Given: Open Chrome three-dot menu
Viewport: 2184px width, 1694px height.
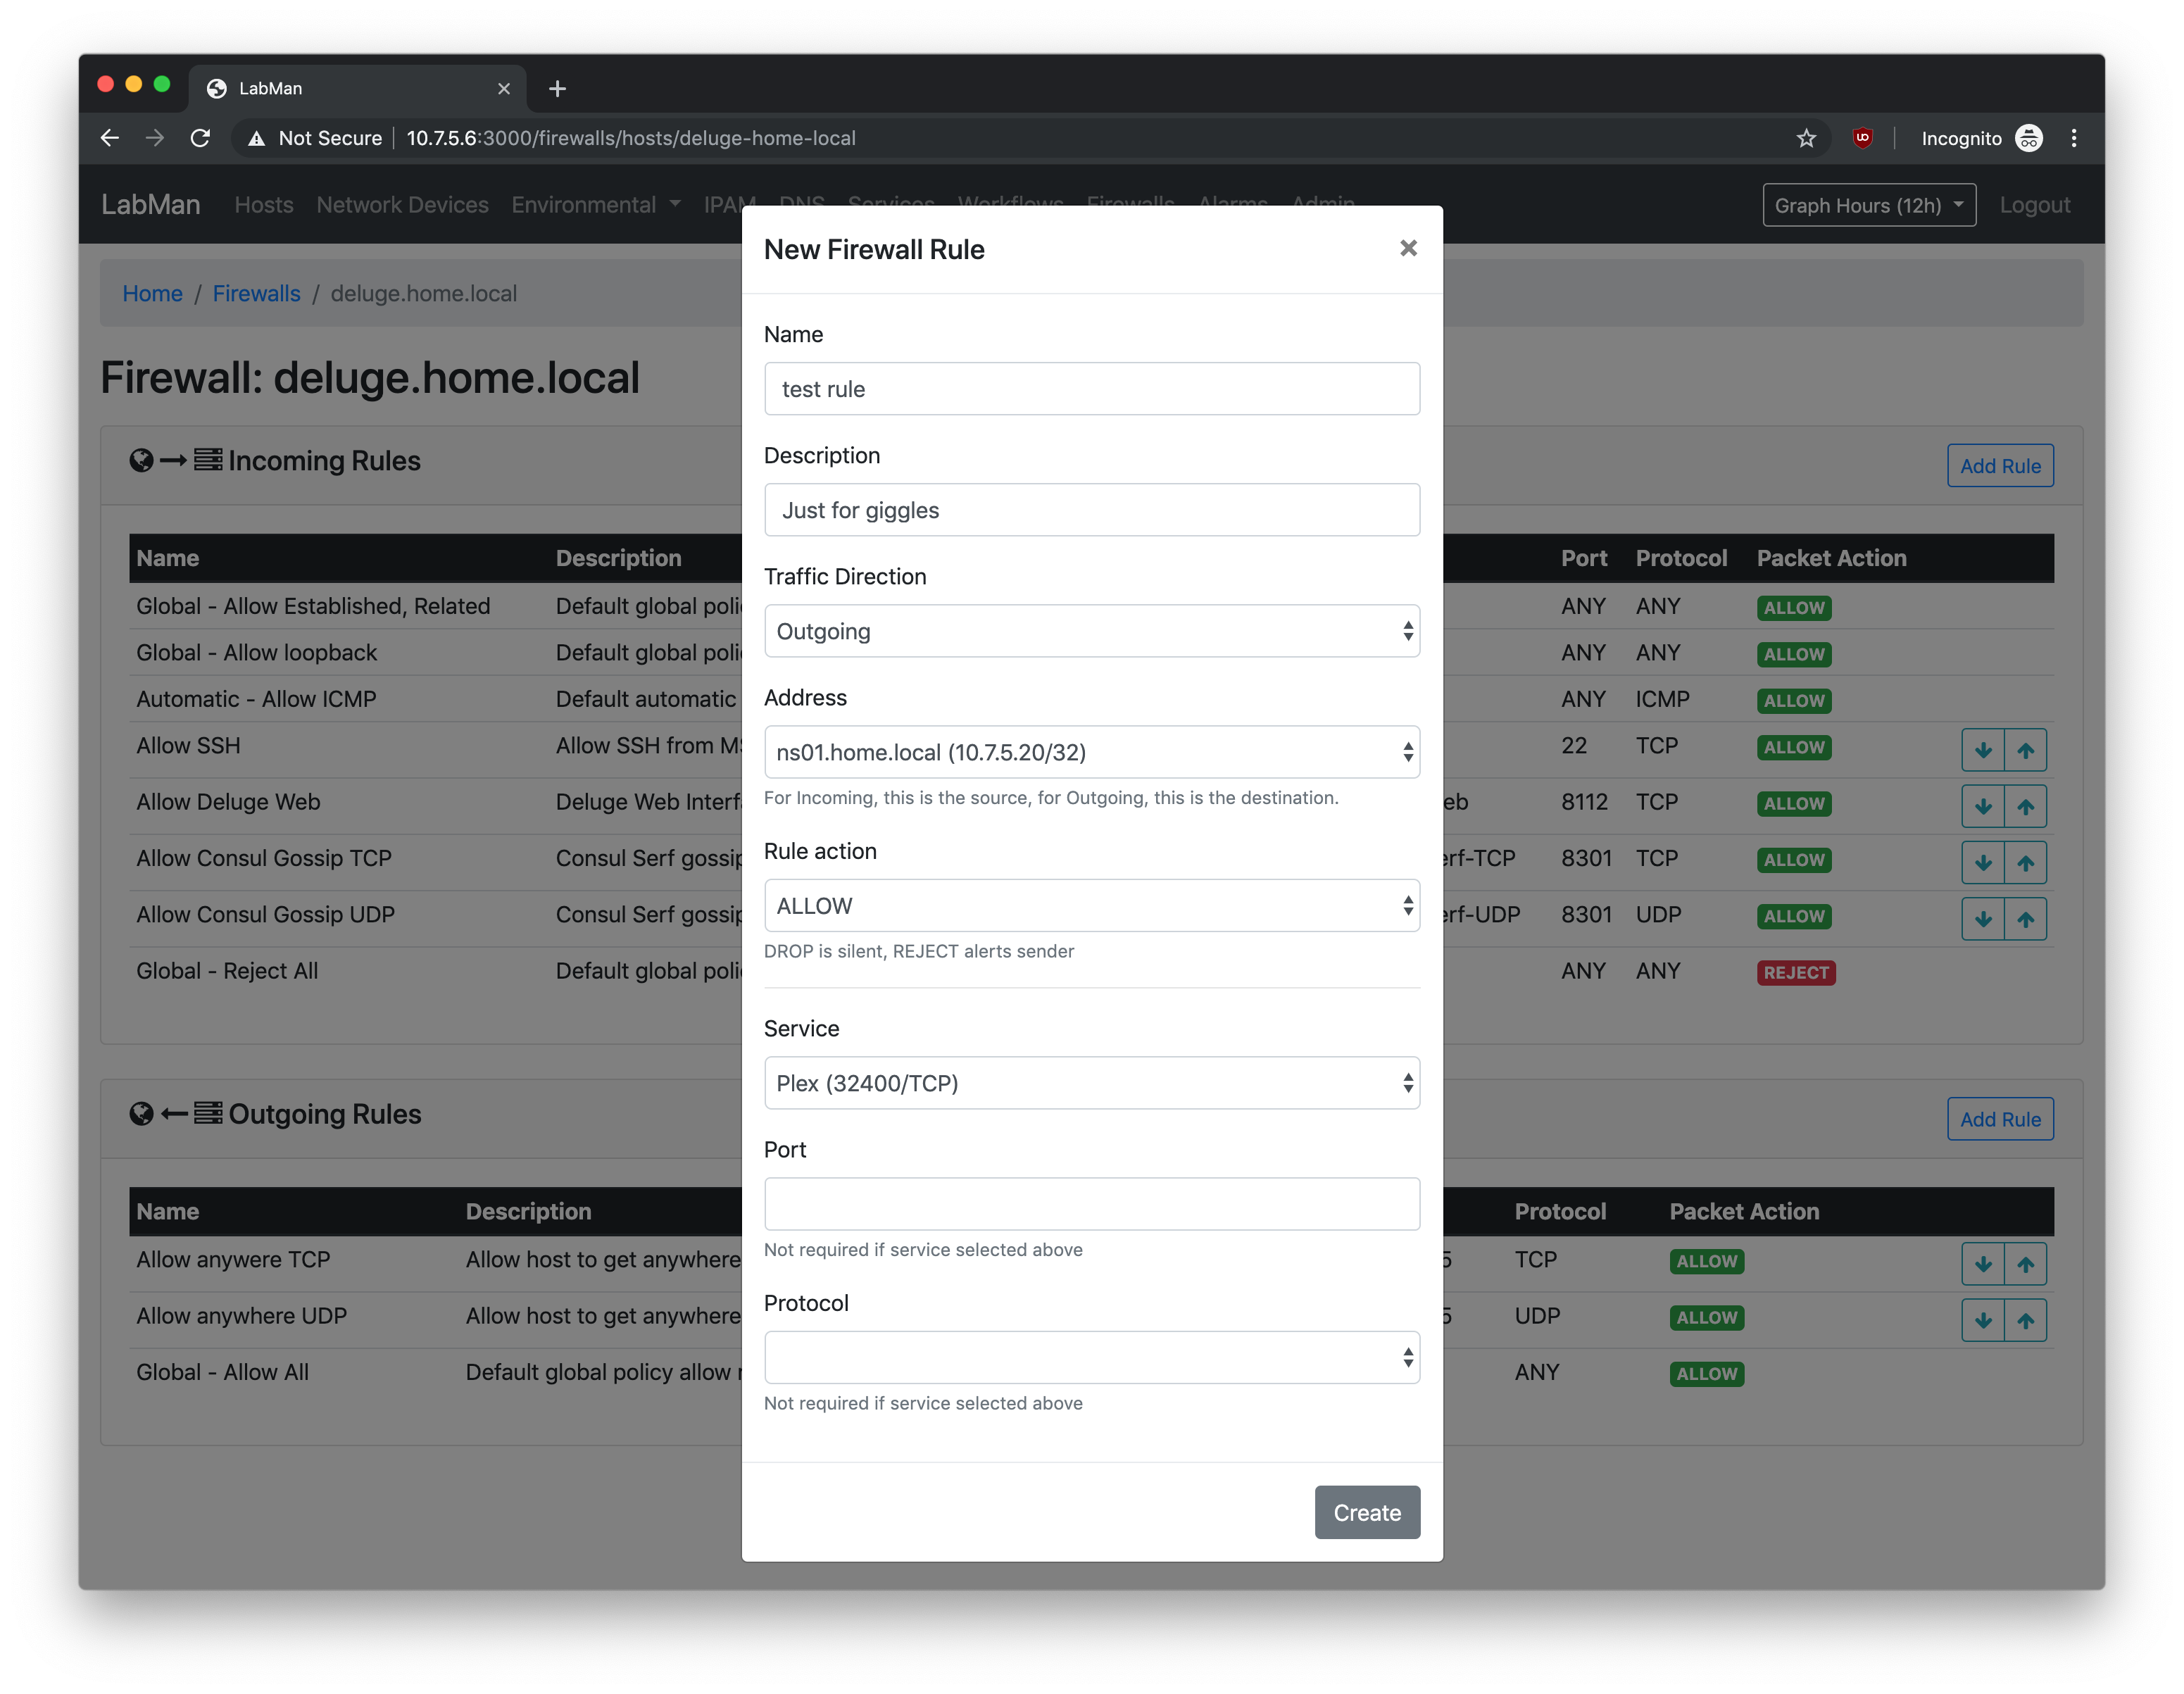Looking at the screenshot, I should (x=2074, y=138).
